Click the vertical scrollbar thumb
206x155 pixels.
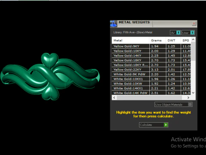point(193,51)
